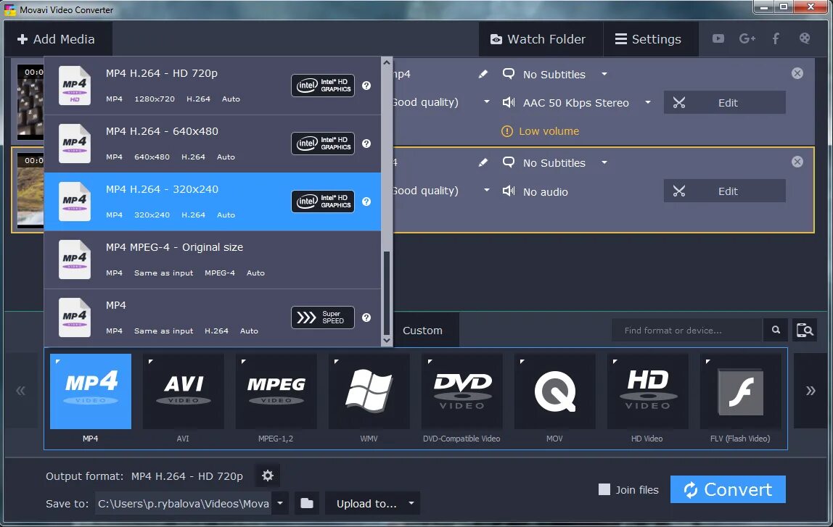Click the Super Speed badge on MP4 preset
The height and width of the screenshot is (527, 833).
[x=322, y=318]
